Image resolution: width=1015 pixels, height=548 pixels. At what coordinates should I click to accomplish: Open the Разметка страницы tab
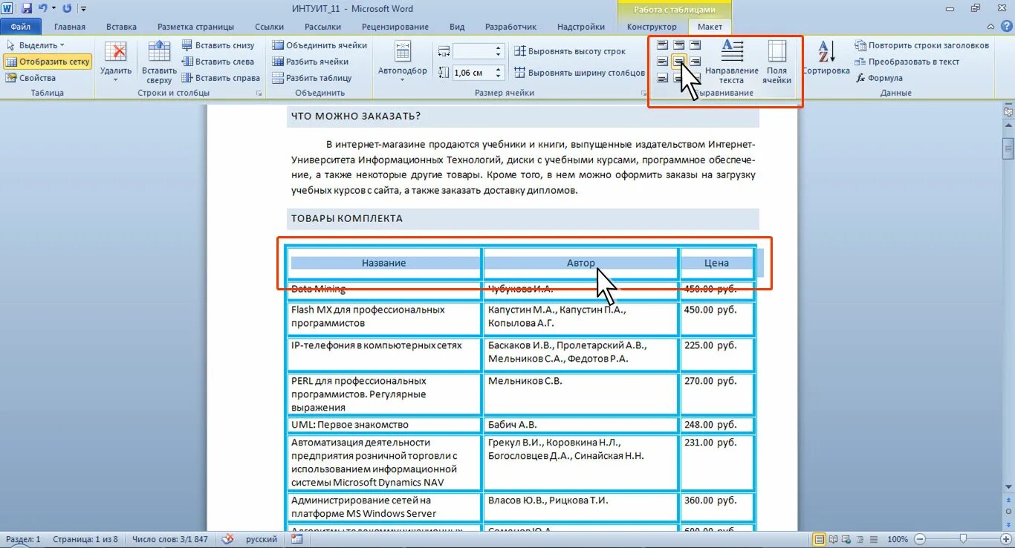195,27
